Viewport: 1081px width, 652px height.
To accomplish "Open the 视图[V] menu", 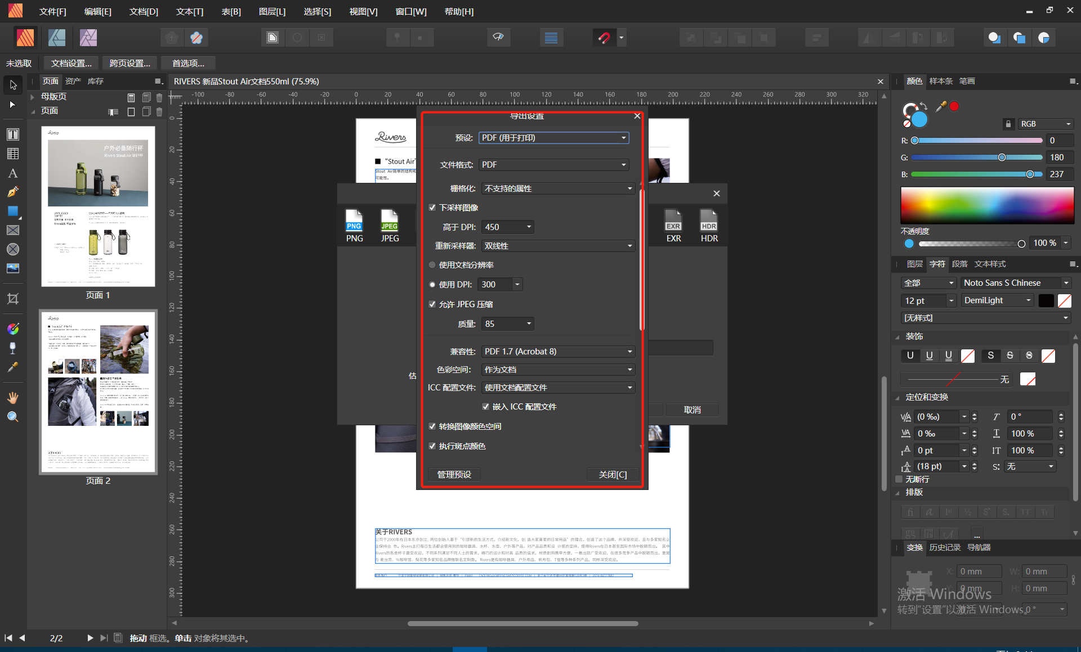I will coord(363,11).
